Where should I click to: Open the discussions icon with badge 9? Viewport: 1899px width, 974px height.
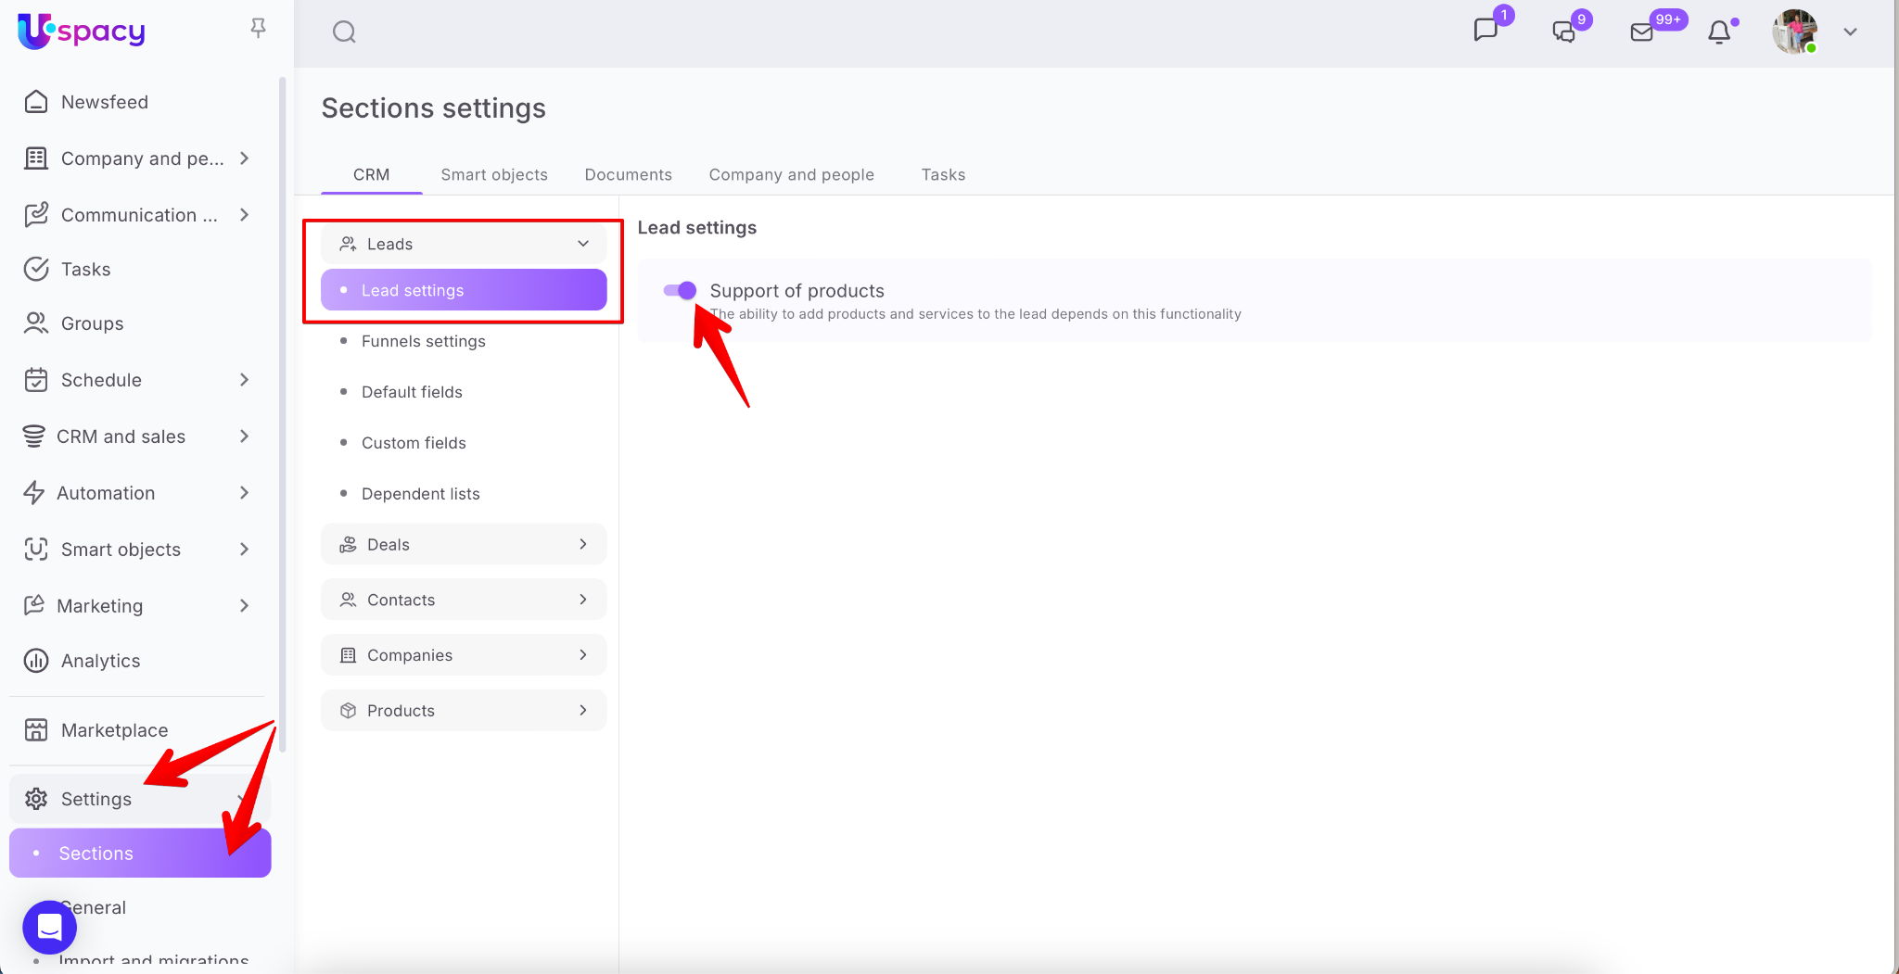click(1564, 32)
